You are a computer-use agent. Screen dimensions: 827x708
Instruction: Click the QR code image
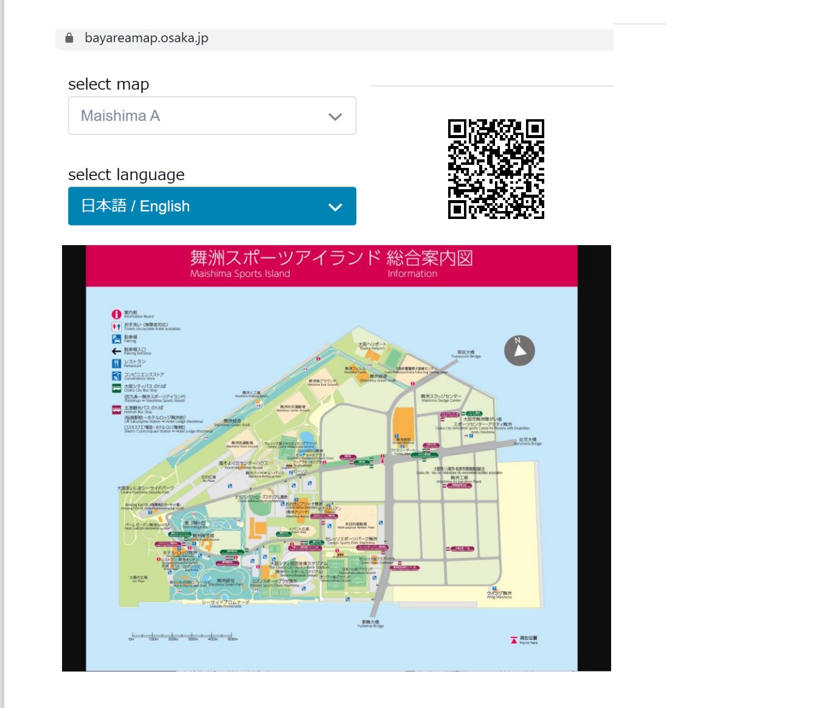(496, 169)
